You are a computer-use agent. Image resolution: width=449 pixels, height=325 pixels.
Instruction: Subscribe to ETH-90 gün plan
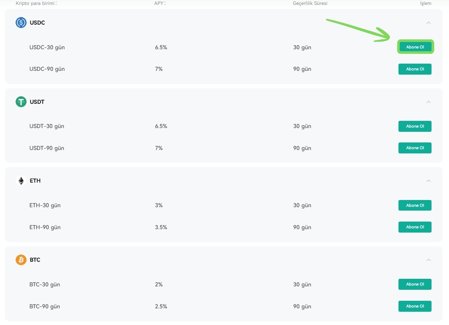click(x=415, y=227)
